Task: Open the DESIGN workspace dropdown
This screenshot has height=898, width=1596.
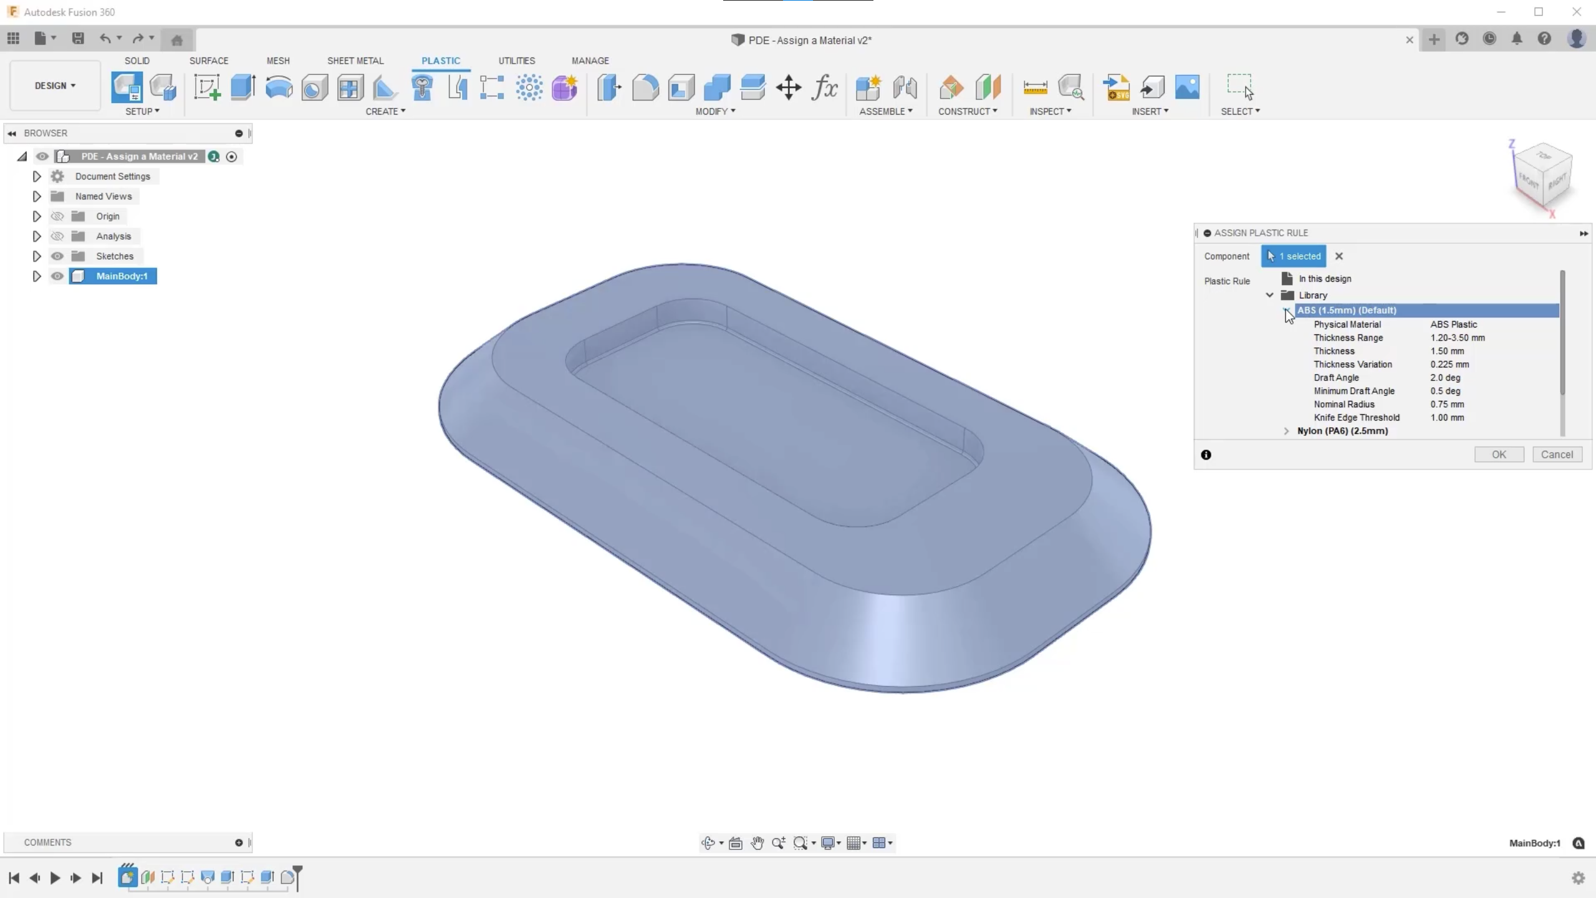Action: point(55,85)
